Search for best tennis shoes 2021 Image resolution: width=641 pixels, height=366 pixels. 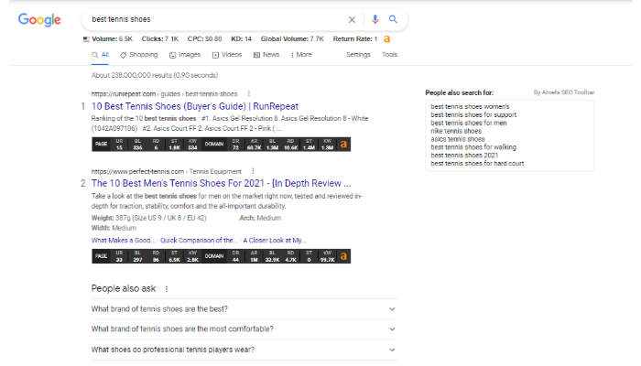(x=464, y=156)
